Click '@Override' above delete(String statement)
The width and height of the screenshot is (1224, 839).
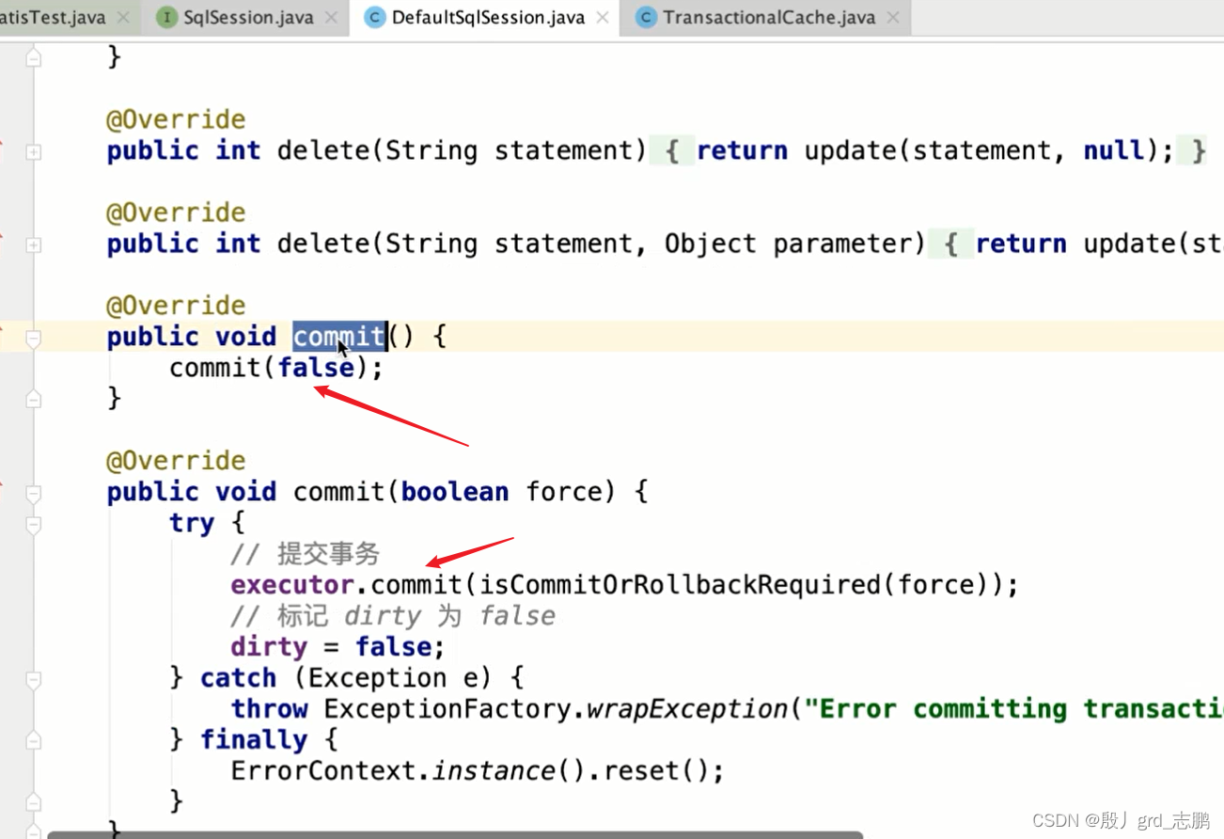(x=176, y=119)
